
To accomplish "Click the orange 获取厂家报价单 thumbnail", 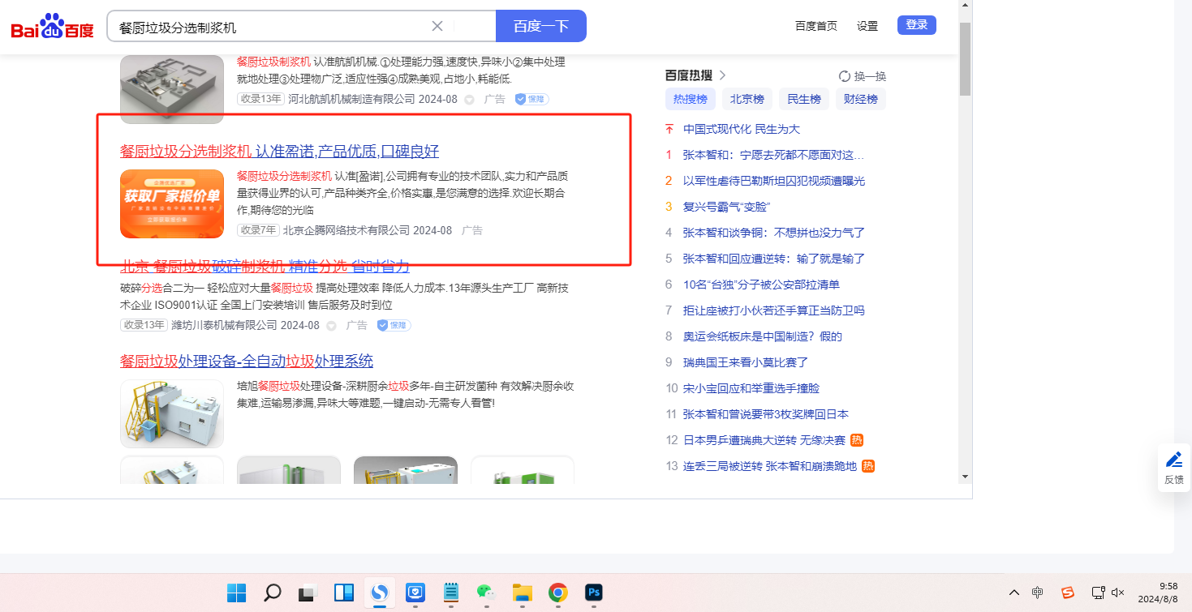I will click(172, 203).
